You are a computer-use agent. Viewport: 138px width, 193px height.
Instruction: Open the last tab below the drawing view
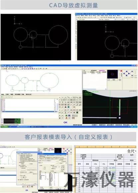[x=29, y=95]
